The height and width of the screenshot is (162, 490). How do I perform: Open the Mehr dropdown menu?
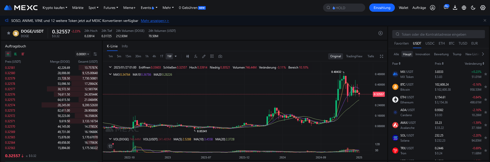[x=168, y=8]
